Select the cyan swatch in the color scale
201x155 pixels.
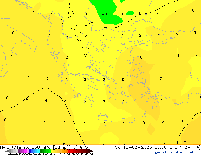click(x=38, y=151)
